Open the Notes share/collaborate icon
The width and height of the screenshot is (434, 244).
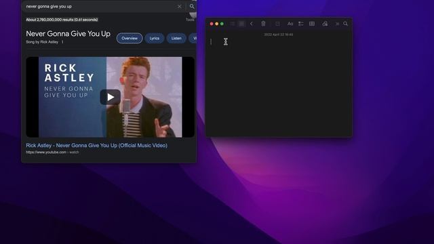click(x=325, y=24)
